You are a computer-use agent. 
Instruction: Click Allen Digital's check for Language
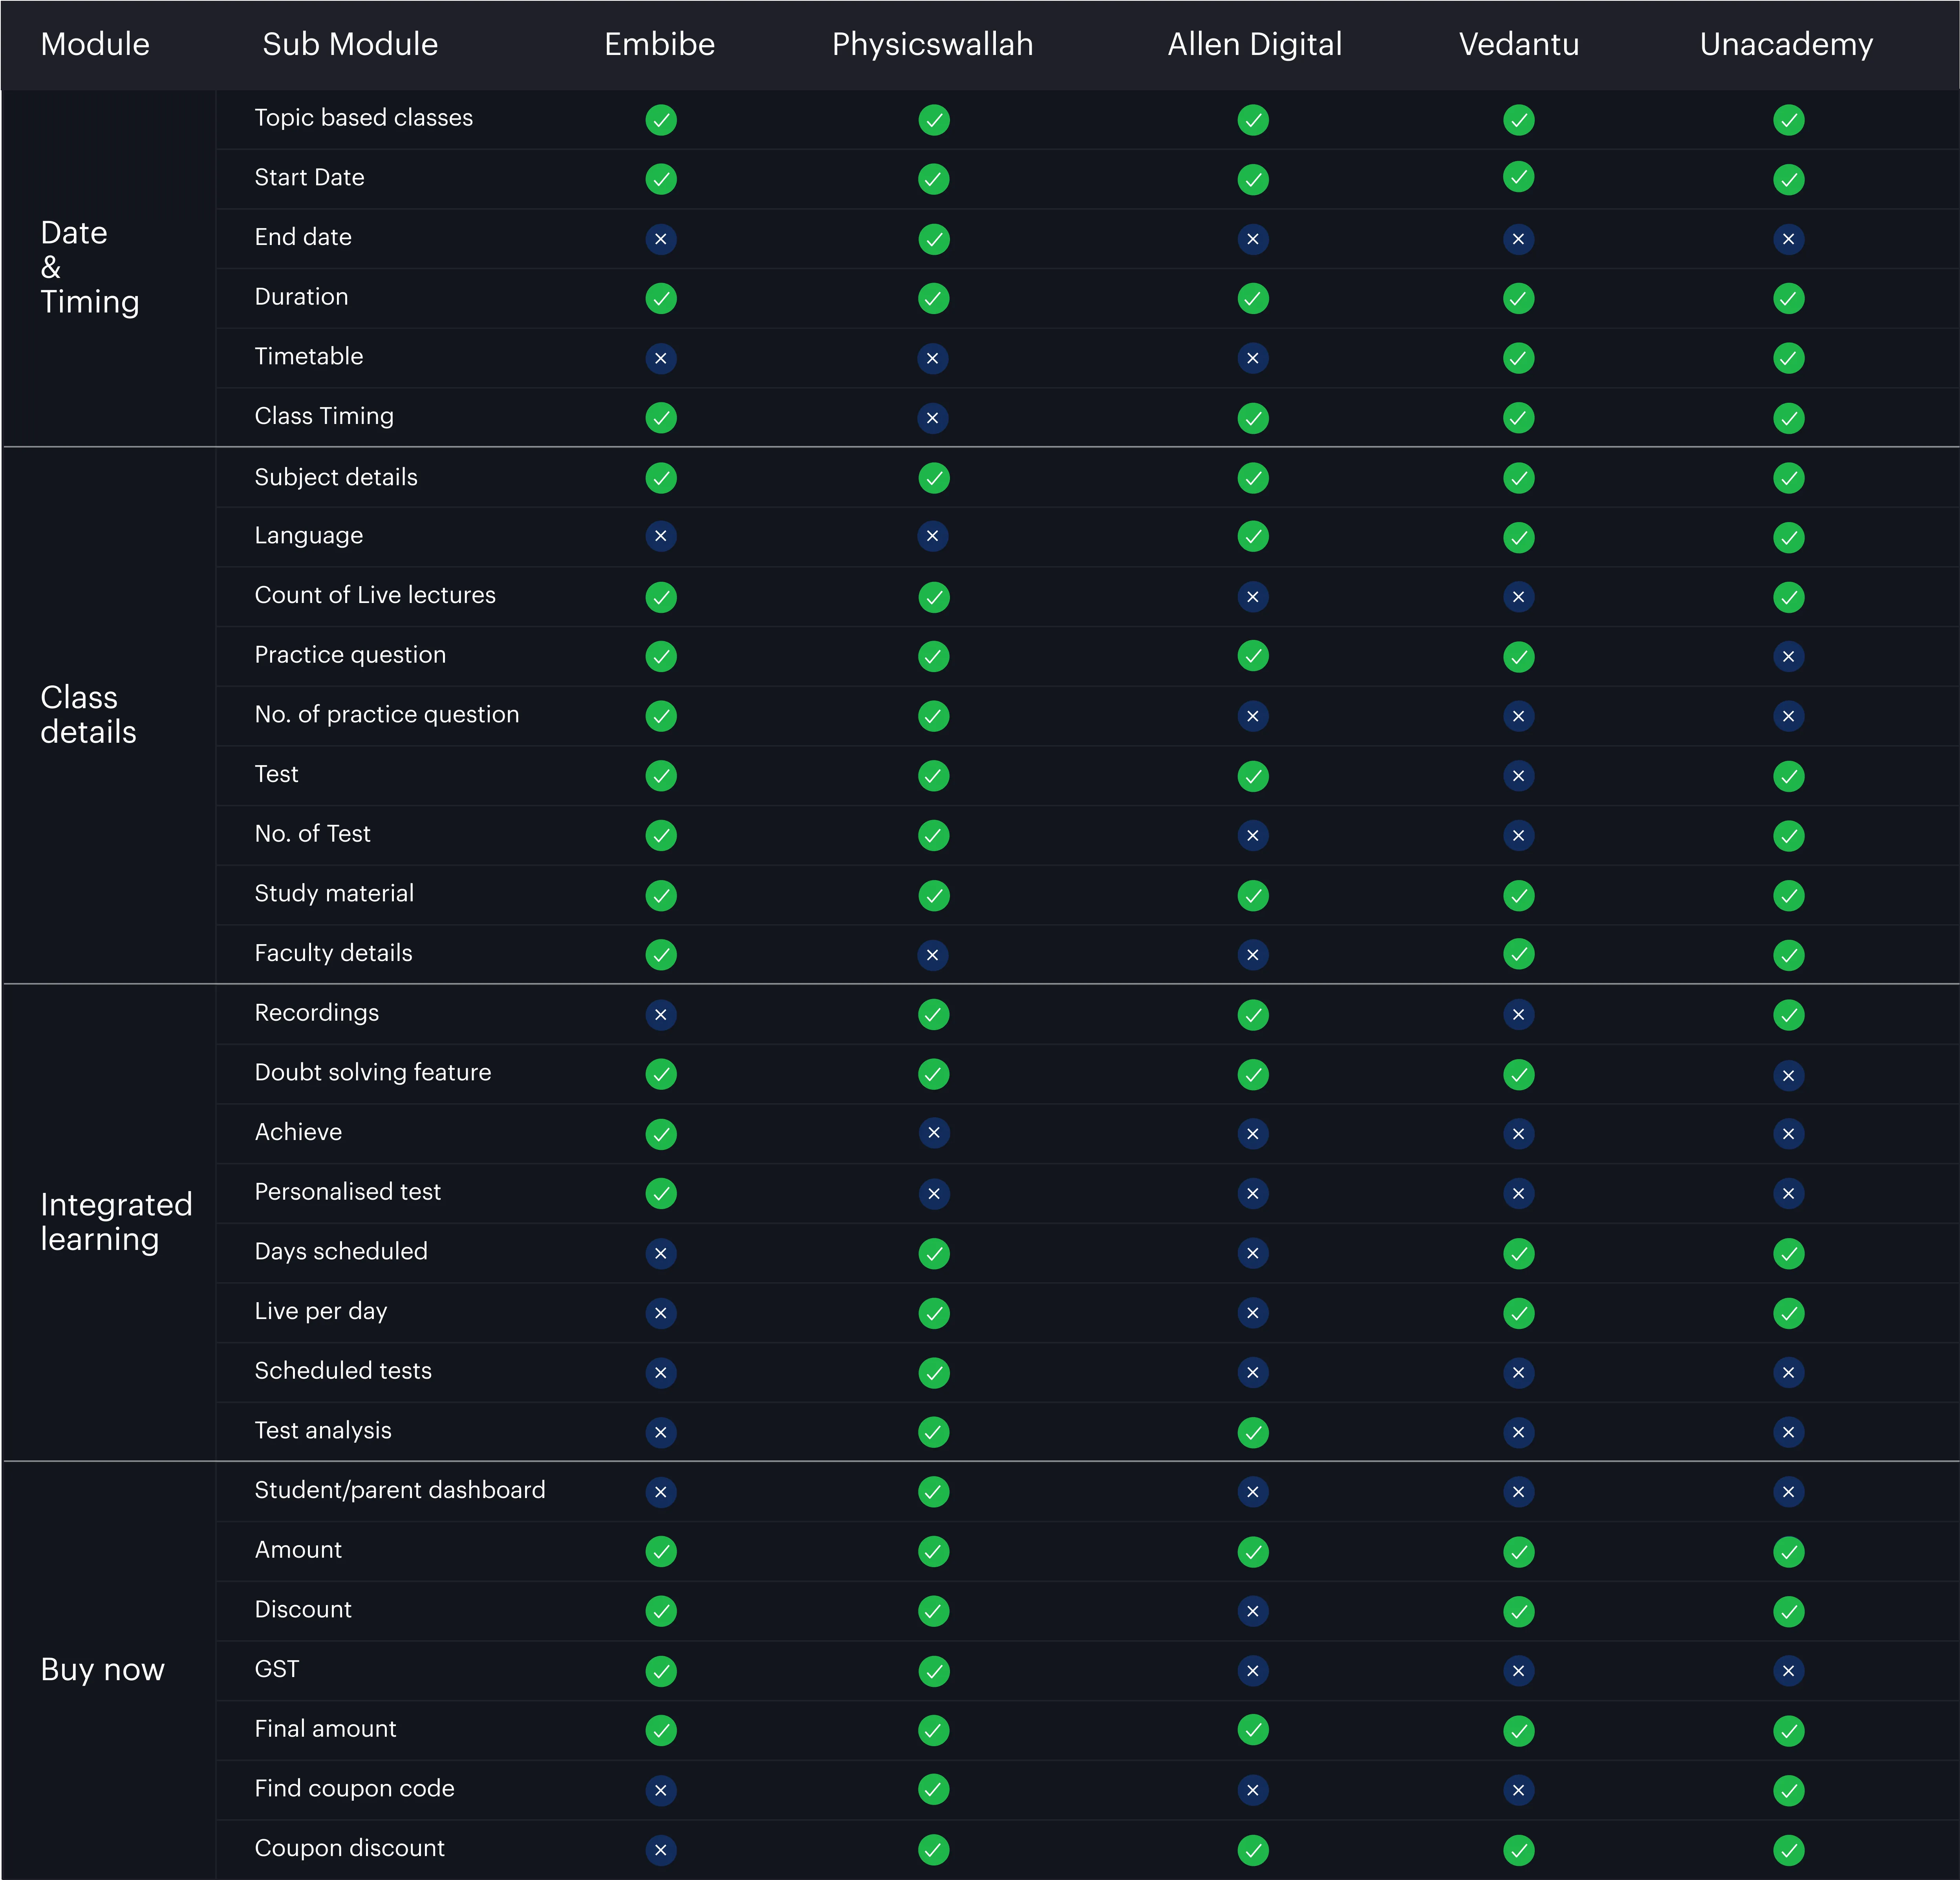click(1253, 537)
